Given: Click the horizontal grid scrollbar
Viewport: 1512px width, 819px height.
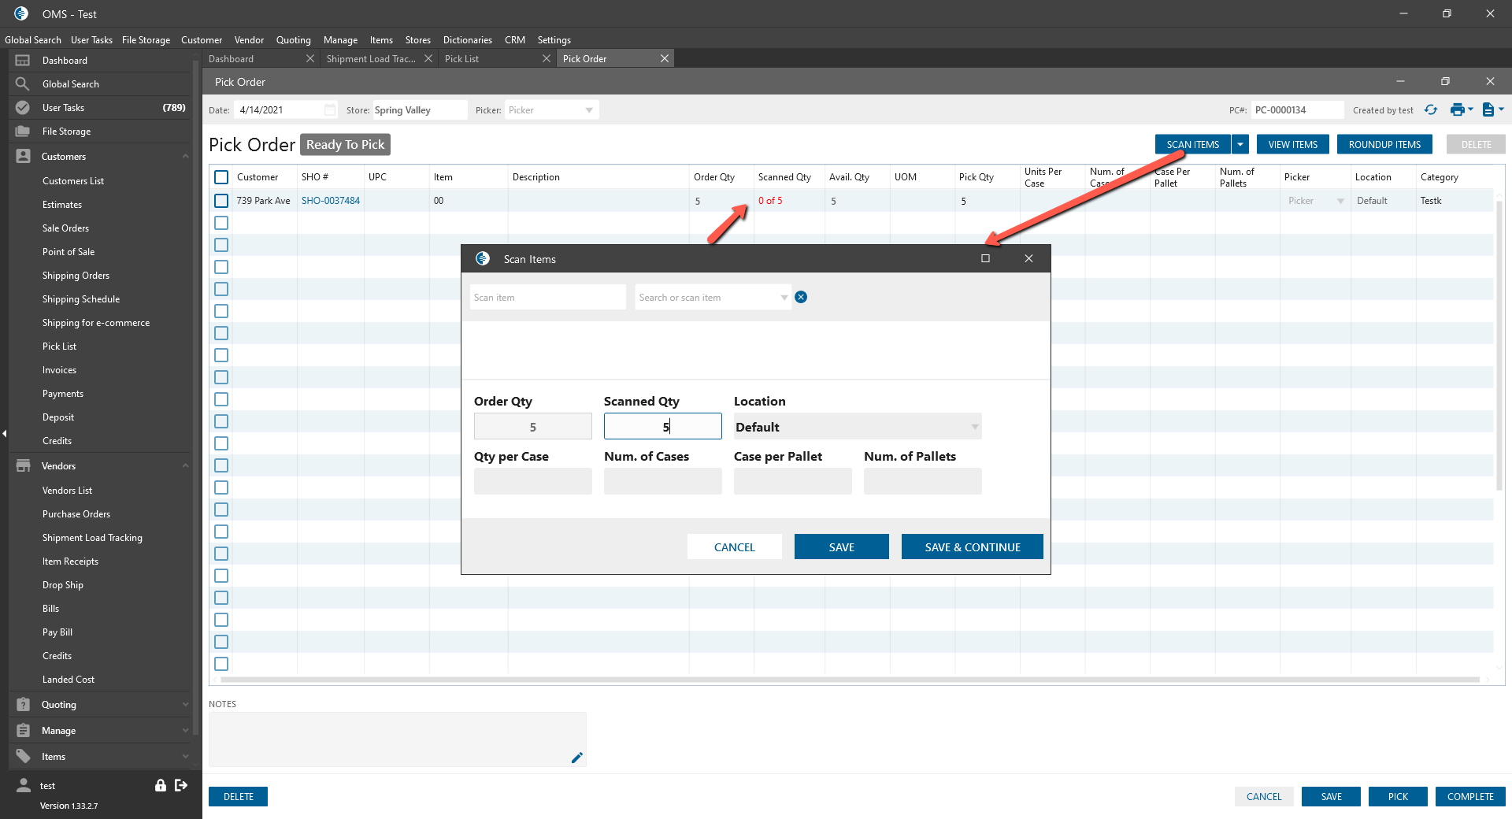Looking at the screenshot, I should pos(850,679).
